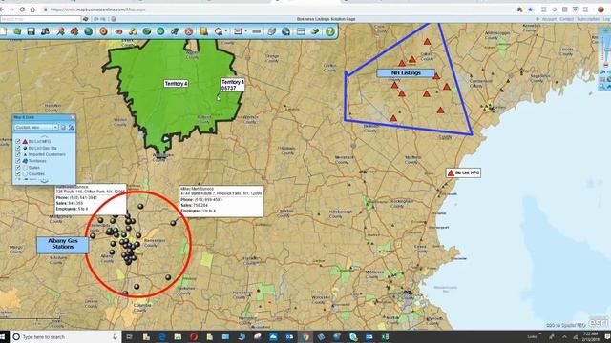Open Microsoft Edge from the taskbar
This screenshot has height=343, width=611.
point(162,336)
